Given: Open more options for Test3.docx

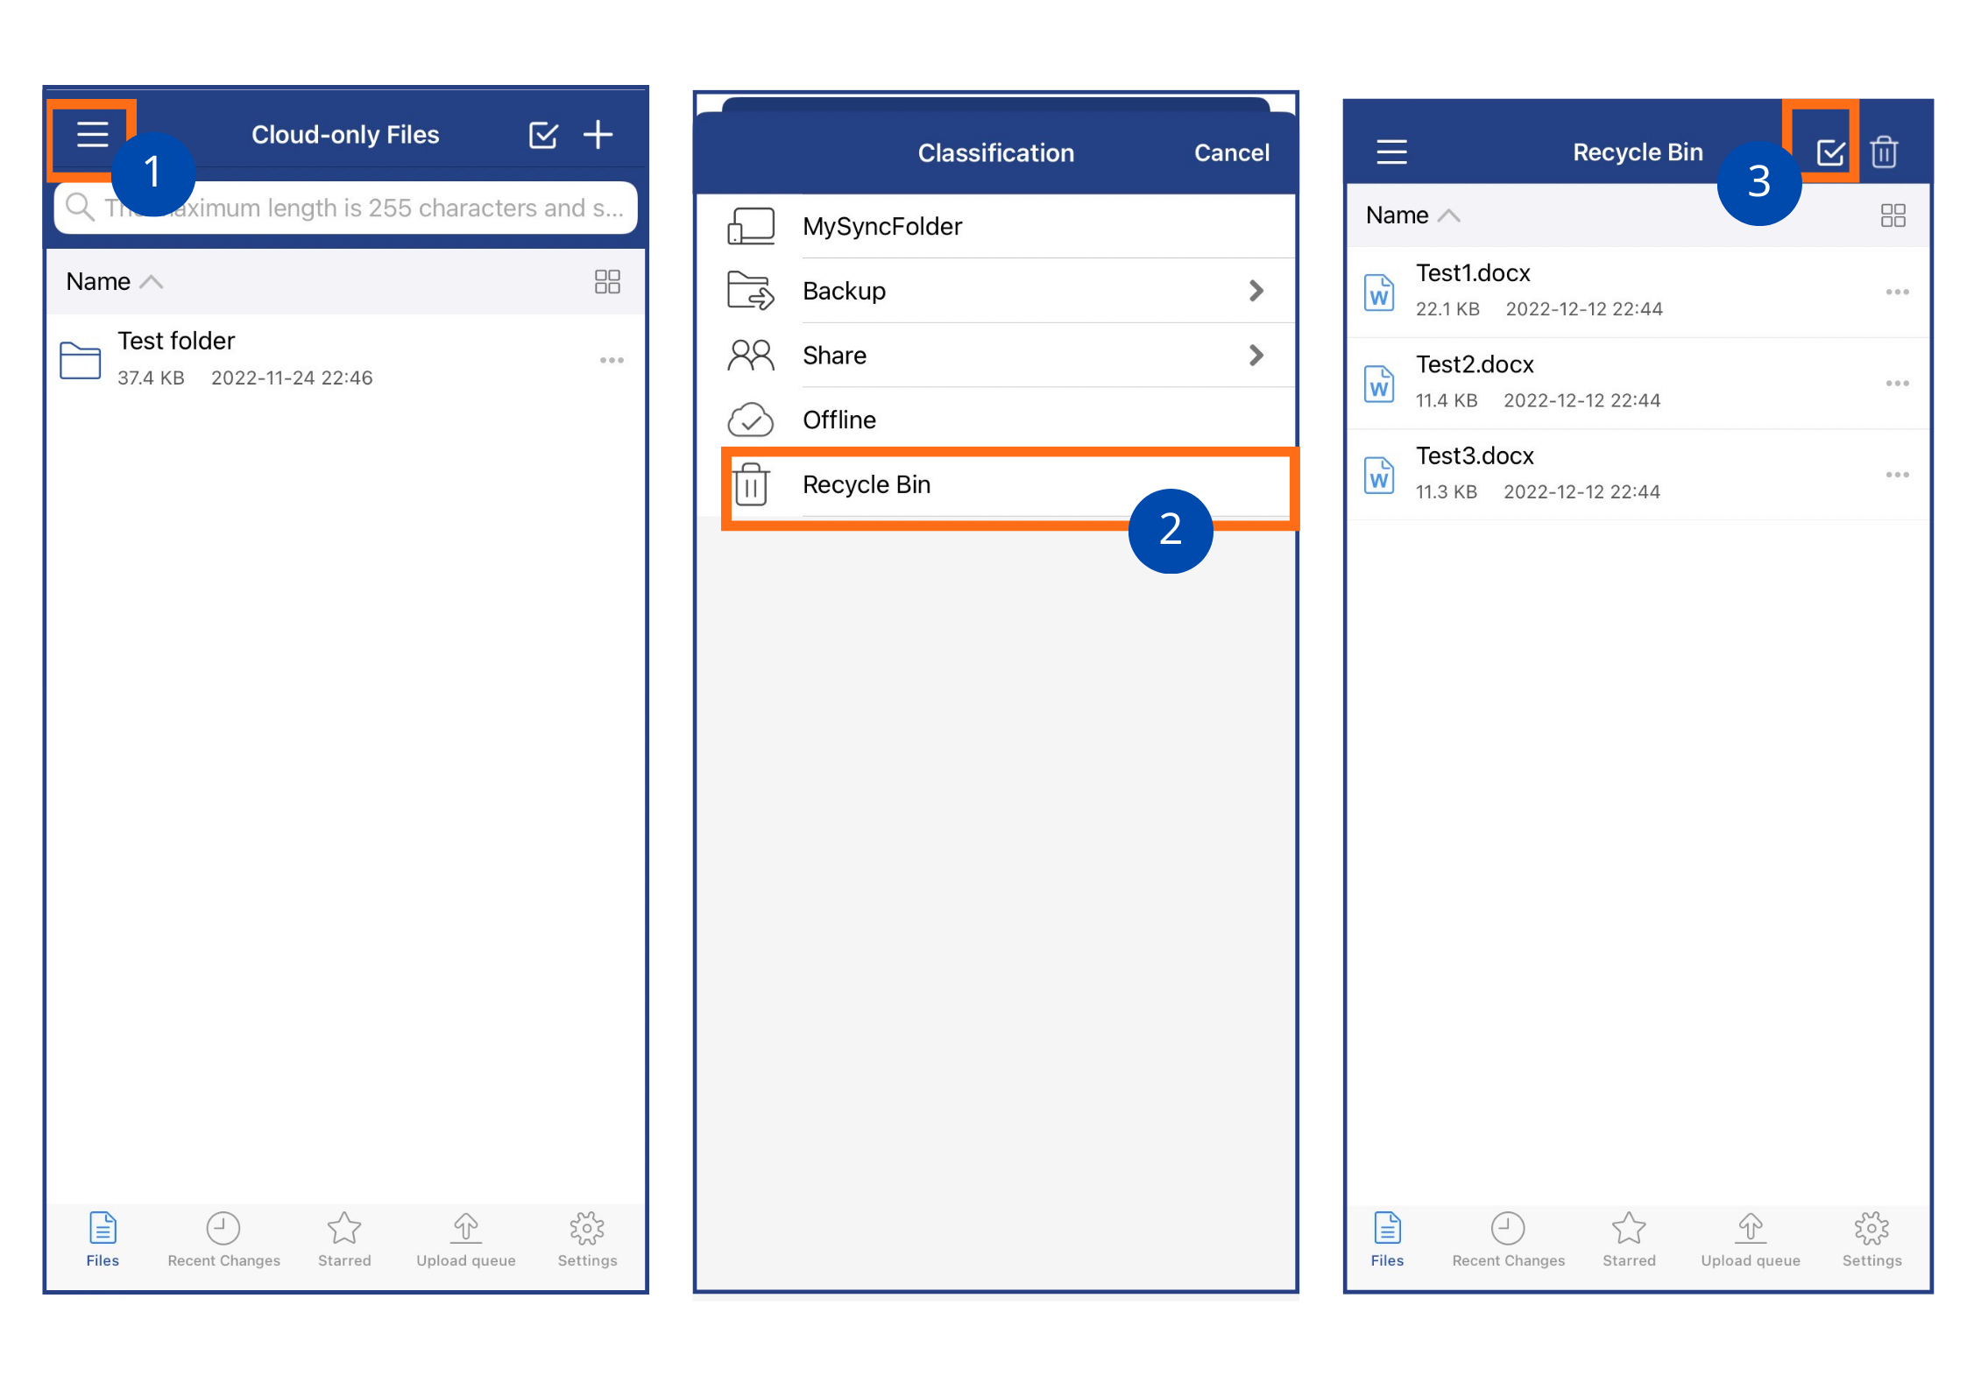Looking at the screenshot, I should pos(1897,475).
